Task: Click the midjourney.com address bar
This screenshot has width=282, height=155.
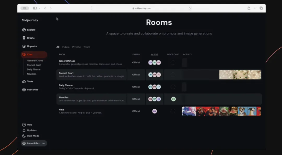Action: coord(141,8)
